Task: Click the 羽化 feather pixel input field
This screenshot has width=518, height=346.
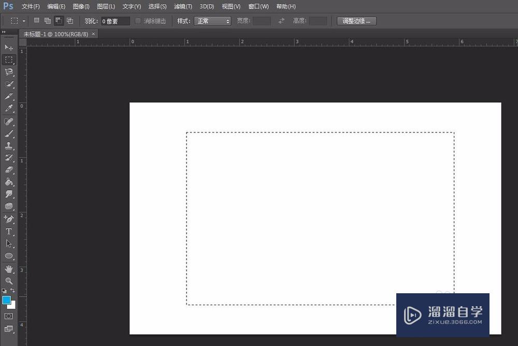Action: click(x=116, y=21)
